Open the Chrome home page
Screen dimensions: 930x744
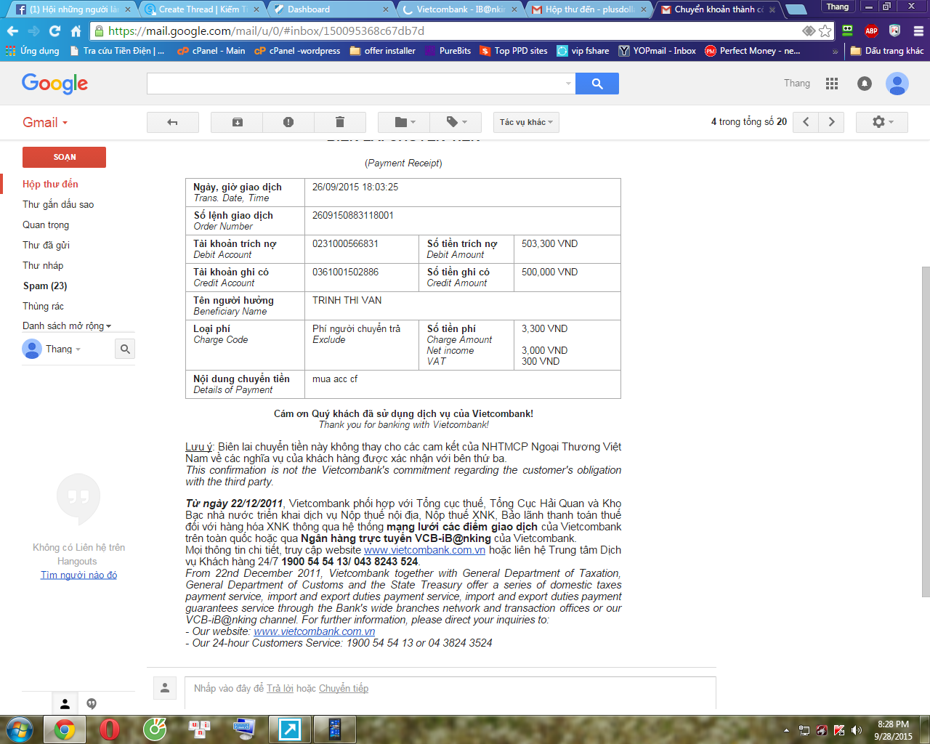click(x=76, y=31)
